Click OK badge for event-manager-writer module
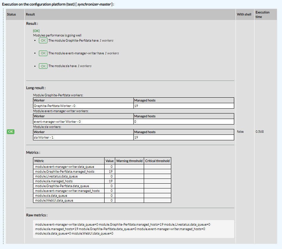The width and height of the screenshot is (282, 249). pyautogui.click(x=43, y=53)
